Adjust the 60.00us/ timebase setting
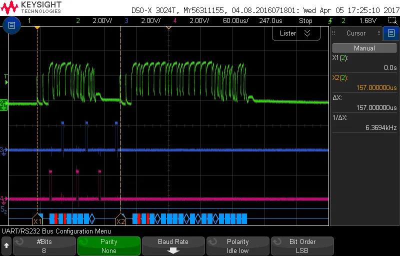 [x=235, y=20]
